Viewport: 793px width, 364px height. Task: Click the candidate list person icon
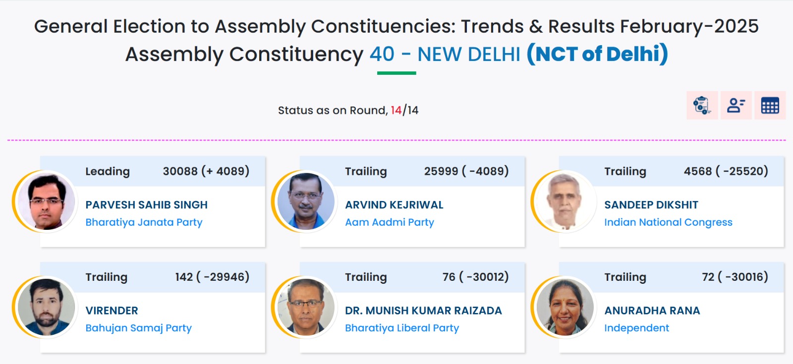click(736, 105)
